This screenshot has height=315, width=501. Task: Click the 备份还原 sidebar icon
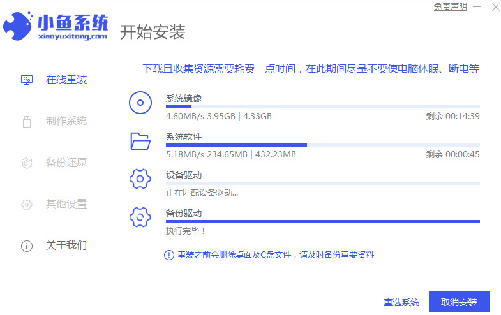click(27, 163)
